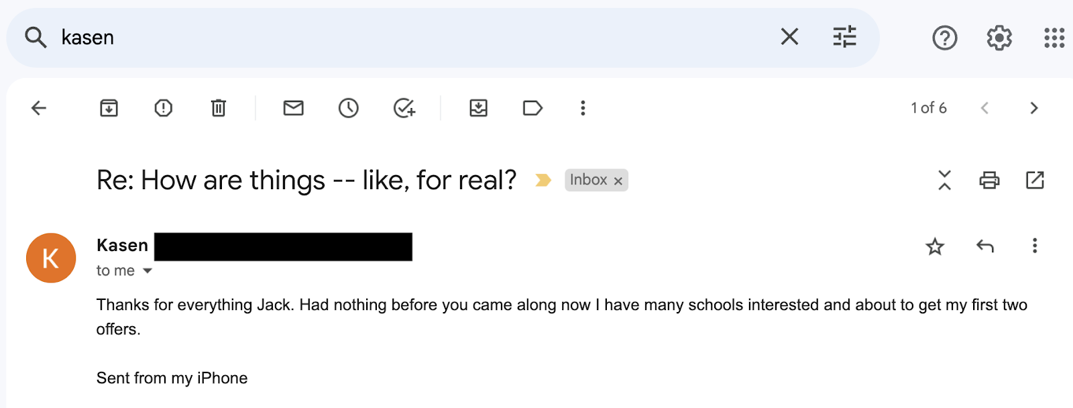Mark the message as unread
The image size is (1073, 408).
[x=293, y=108]
